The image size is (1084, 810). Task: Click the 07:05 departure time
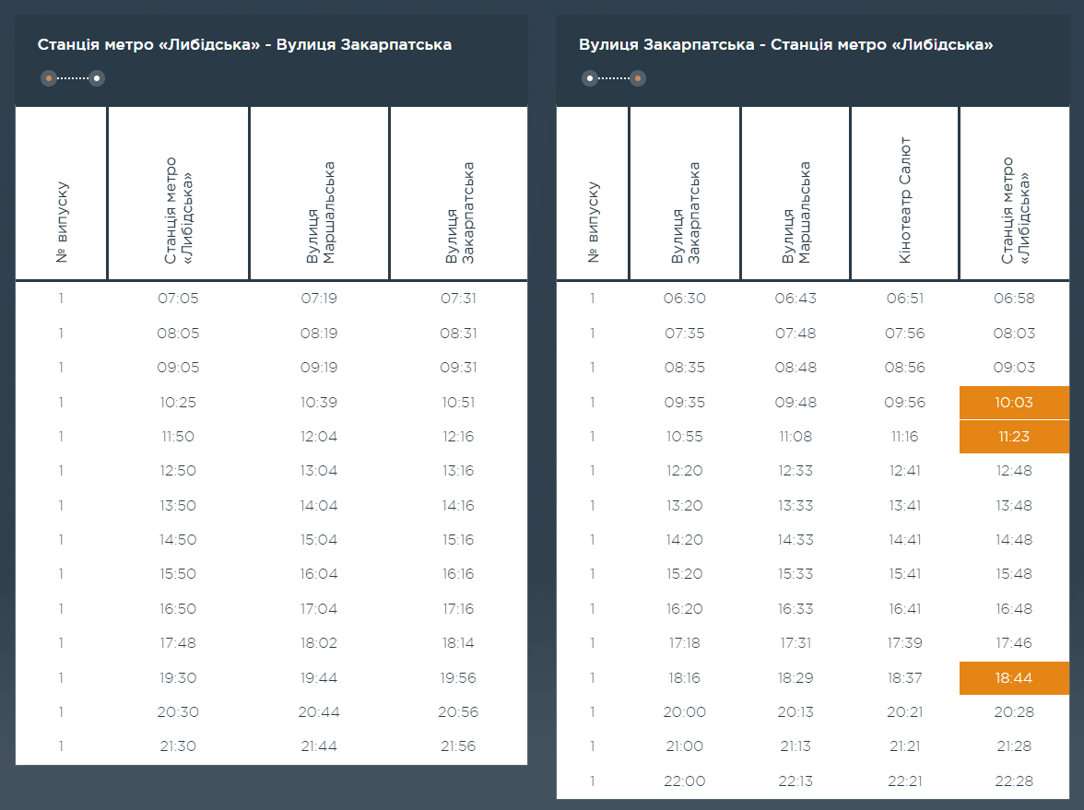coord(178,299)
